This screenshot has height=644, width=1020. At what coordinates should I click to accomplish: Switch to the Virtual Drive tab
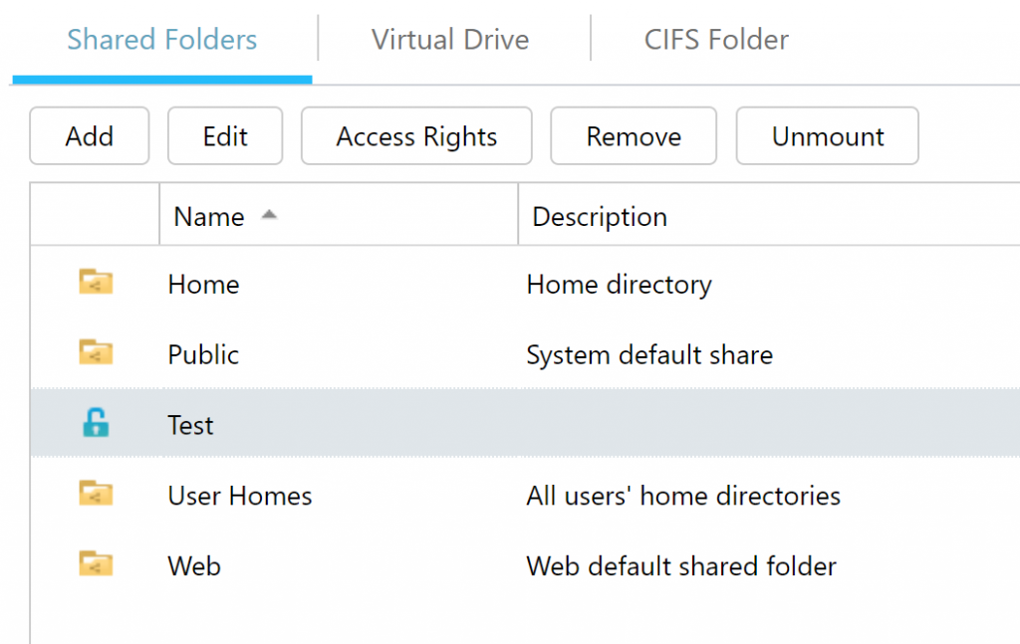(449, 40)
